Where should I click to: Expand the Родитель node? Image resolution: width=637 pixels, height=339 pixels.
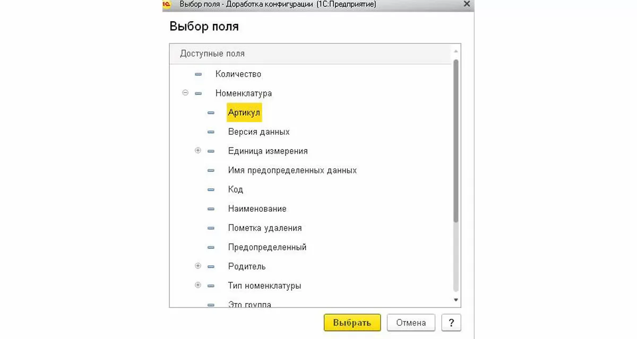click(x=198, y=266)
